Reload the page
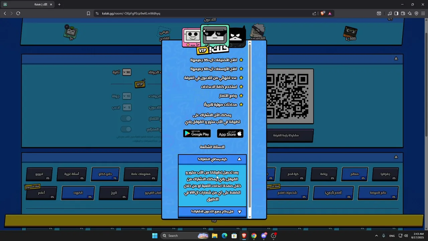Image resolution: width=428 pixels, height=241 pixels. [x=18, y=13]
